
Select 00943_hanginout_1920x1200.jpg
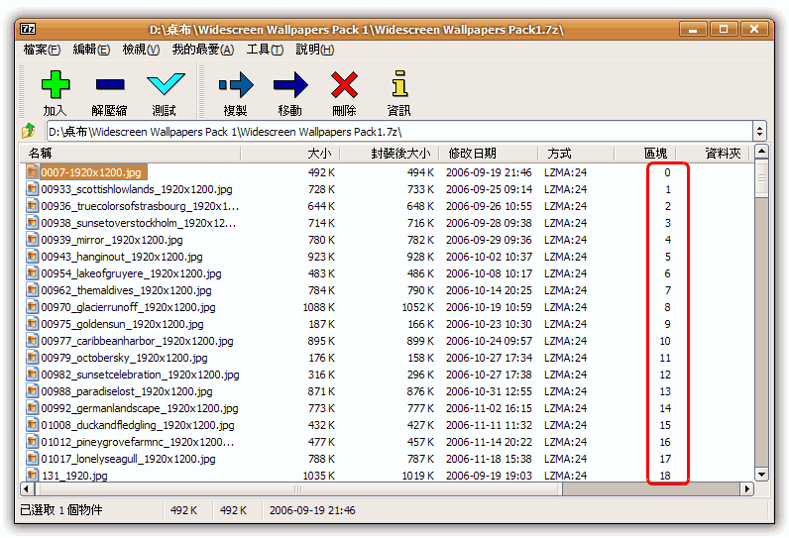(x=122, y=257)
